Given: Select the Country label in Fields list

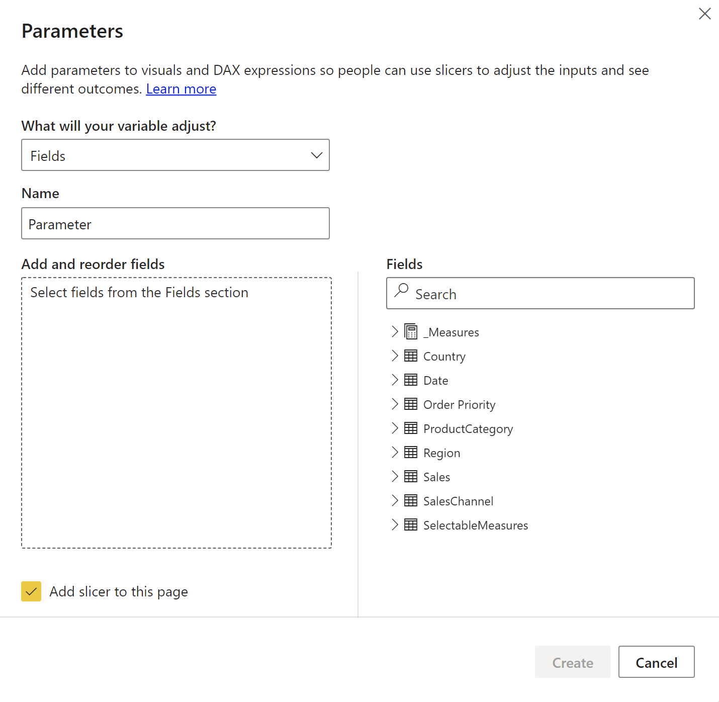Looking at the screenshot, I should point(444,357).
